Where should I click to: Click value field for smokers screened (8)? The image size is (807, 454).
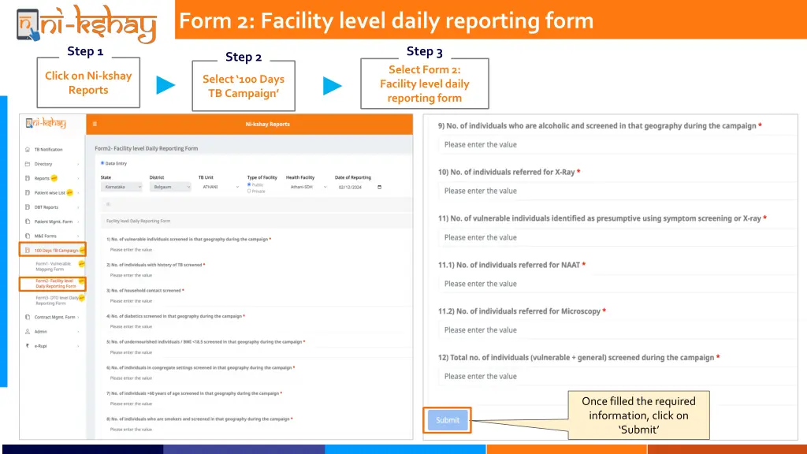coord(258,430)
